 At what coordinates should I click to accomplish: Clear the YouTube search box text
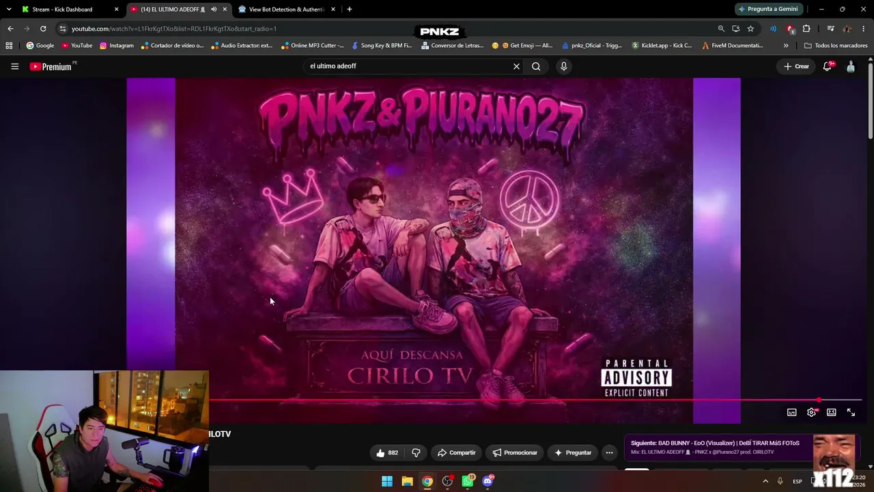(x=516, y=66)
